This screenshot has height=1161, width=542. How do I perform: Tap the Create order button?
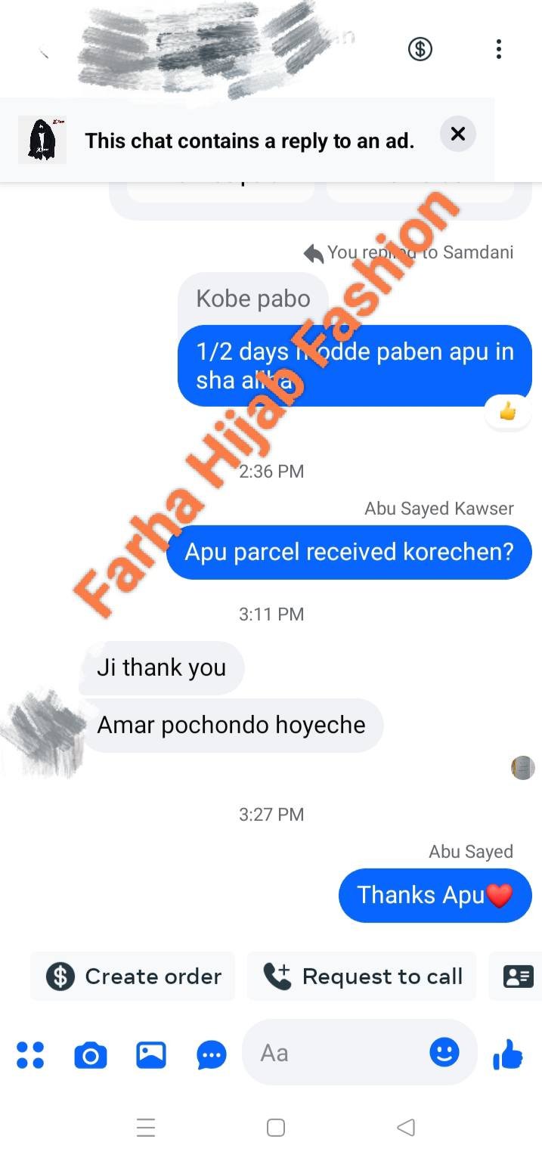133,976
